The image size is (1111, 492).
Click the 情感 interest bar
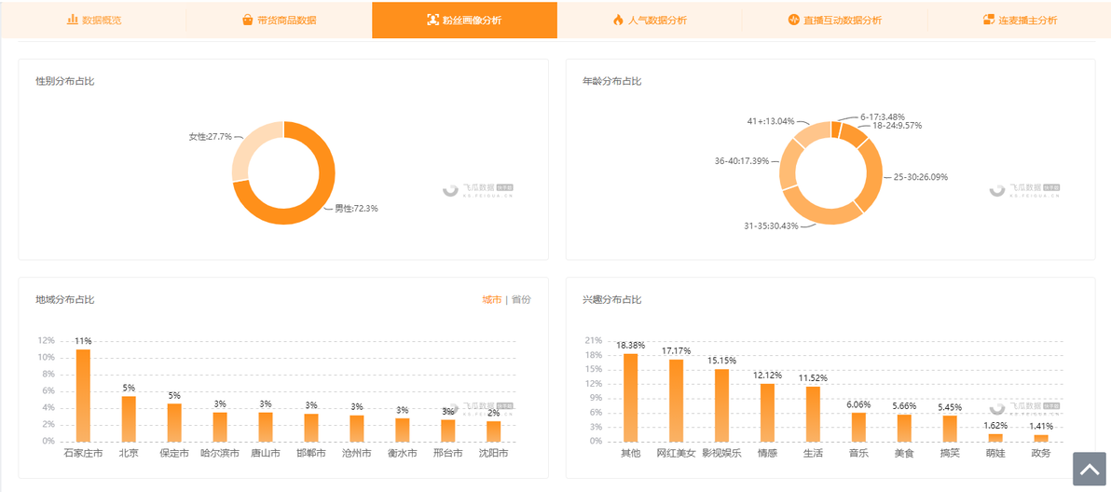point(767,413)
